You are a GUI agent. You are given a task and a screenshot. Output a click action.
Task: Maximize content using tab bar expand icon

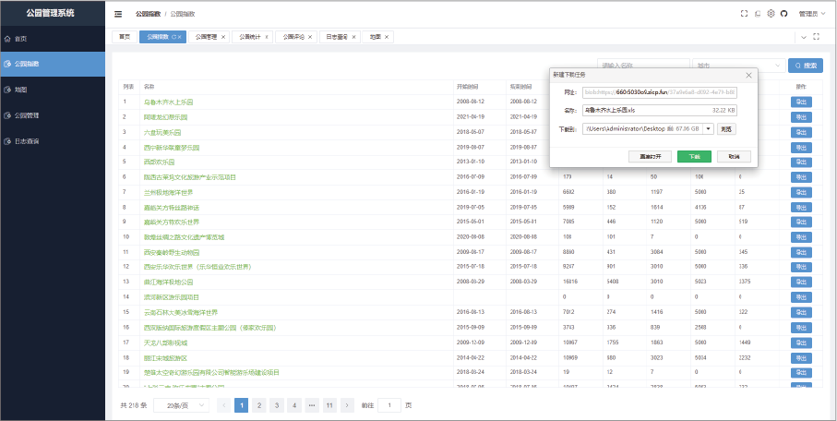pyautogui.click(x=816, y=37)
